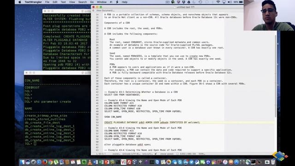Place cursor in CREATE PLUGGABLE DATABASE line

click(x=152, y=122)
